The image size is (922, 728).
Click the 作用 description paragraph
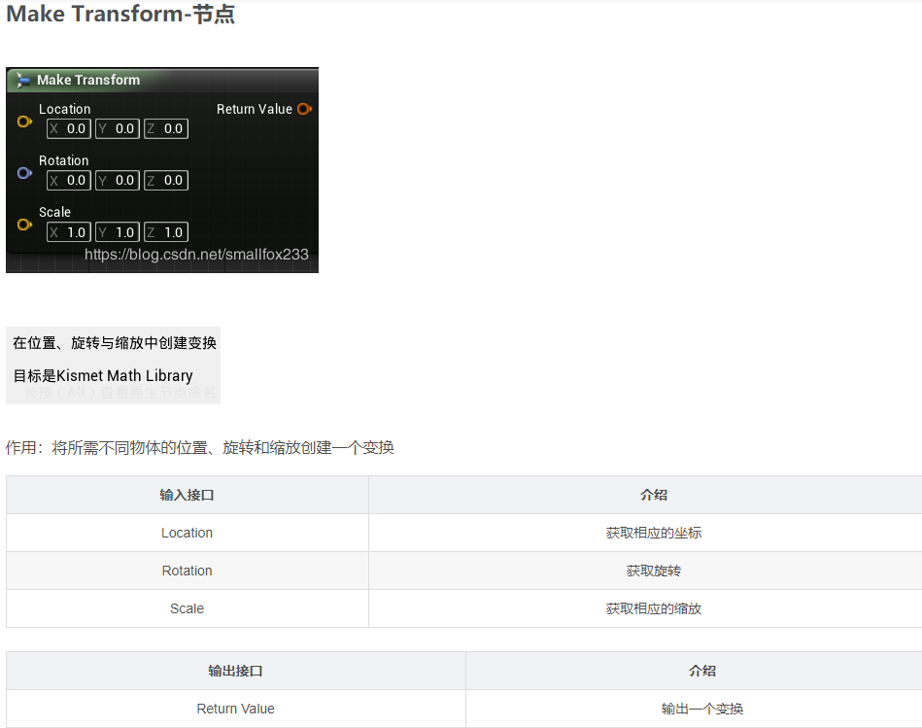pyautogui.click(x=200, y=447)
